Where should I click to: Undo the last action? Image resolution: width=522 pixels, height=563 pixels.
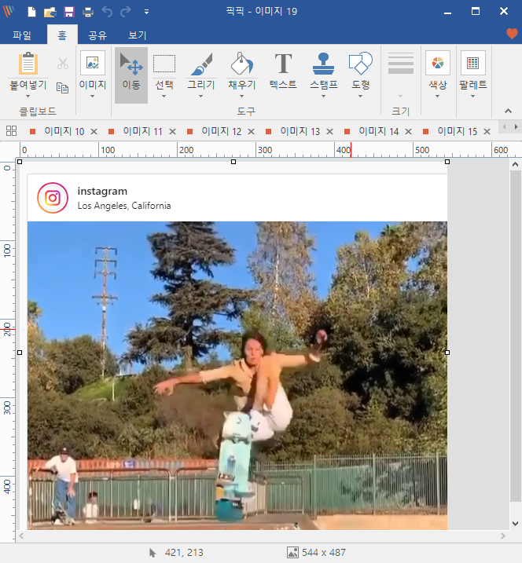click(x=107, y=12)
